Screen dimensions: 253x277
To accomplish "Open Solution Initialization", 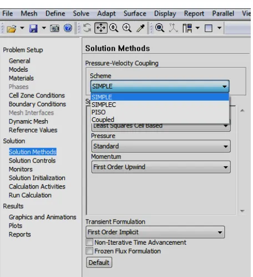I will 37,178.
